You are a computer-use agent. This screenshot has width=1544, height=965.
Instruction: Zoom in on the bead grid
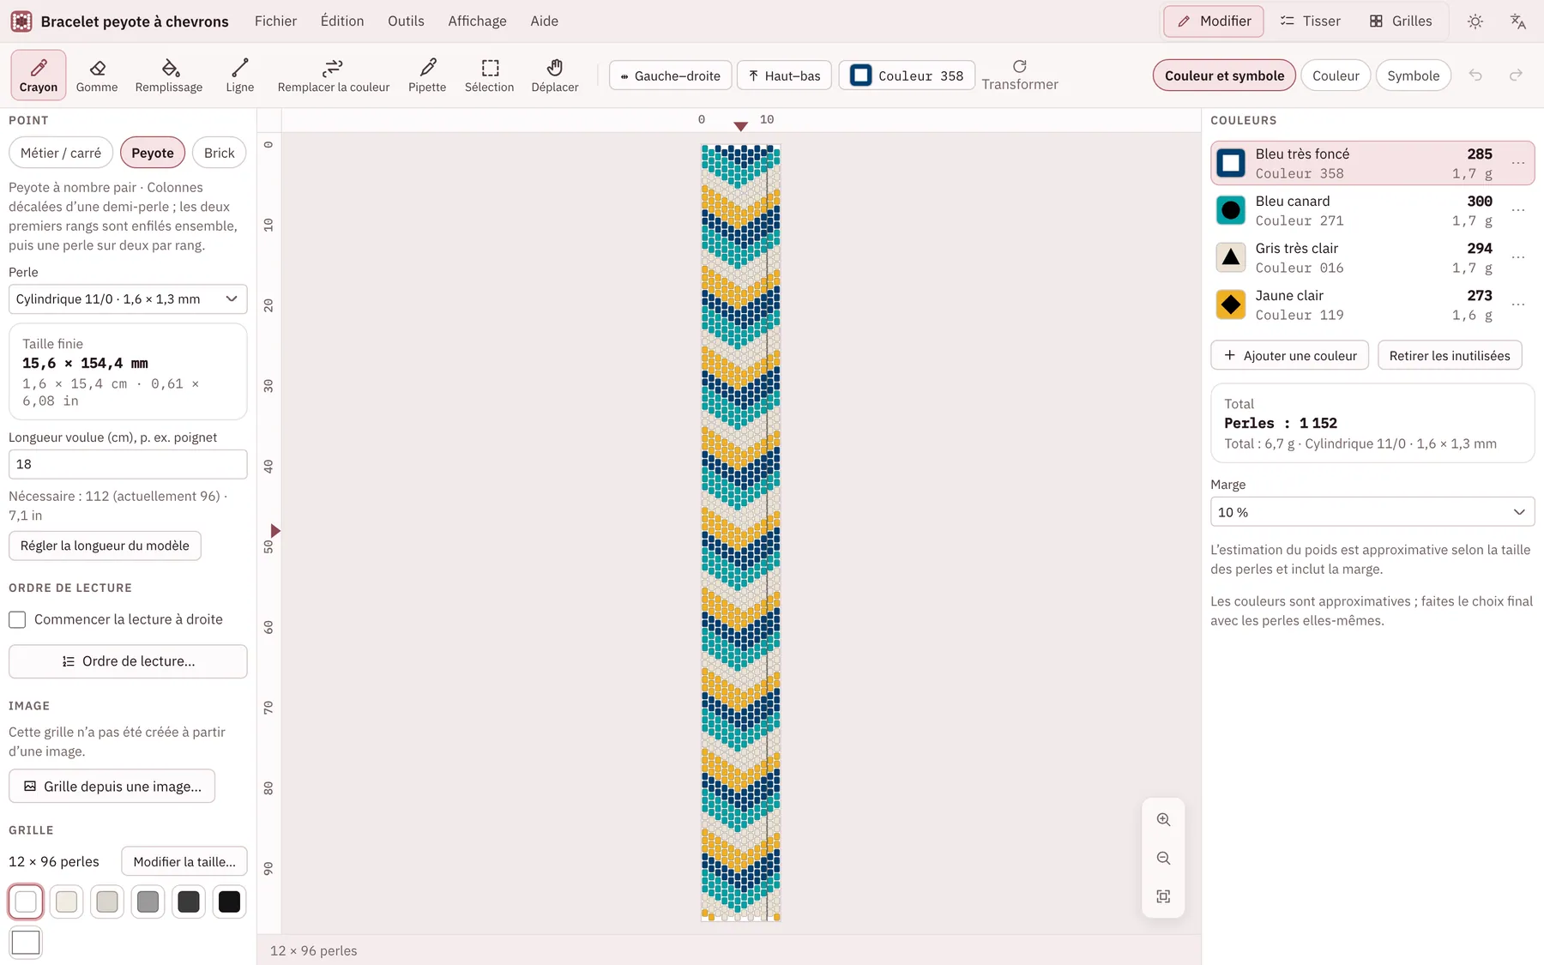(x=1163, y=819)
